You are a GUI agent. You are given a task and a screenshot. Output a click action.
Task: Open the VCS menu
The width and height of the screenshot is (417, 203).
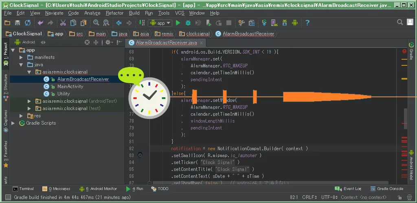point(180,13)
